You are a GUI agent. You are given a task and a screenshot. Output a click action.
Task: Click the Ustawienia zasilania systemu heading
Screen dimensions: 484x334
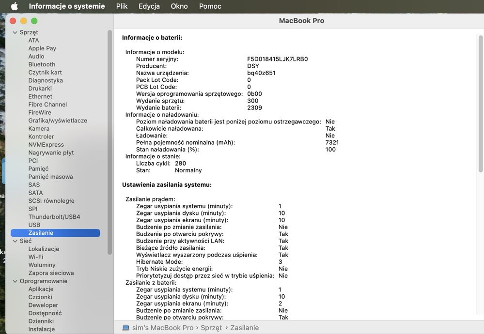pyautogui.click(x=167, y=185)
